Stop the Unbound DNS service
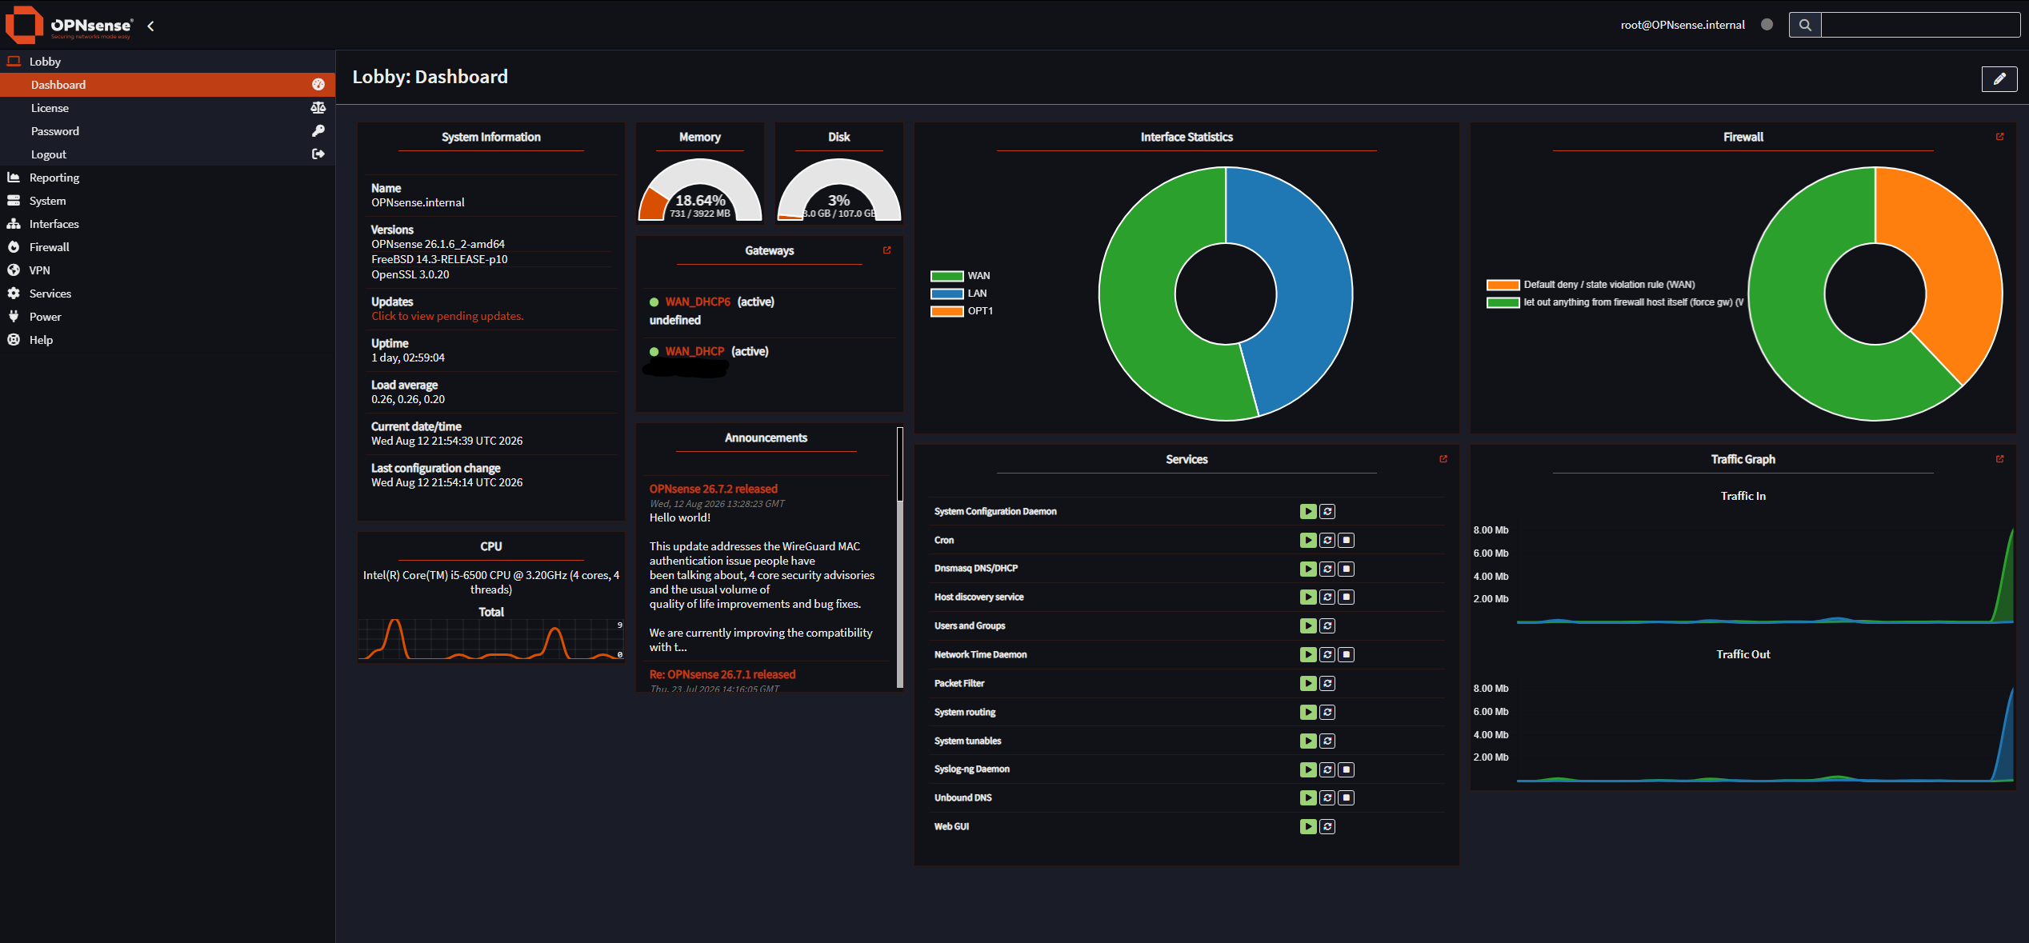Image resolution: width=2029 pixels, height=943 pixels. (x=1347, y=798)
